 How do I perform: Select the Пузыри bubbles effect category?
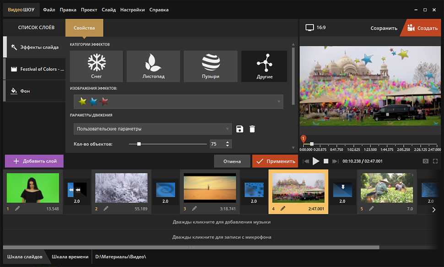tap(211, 66)
